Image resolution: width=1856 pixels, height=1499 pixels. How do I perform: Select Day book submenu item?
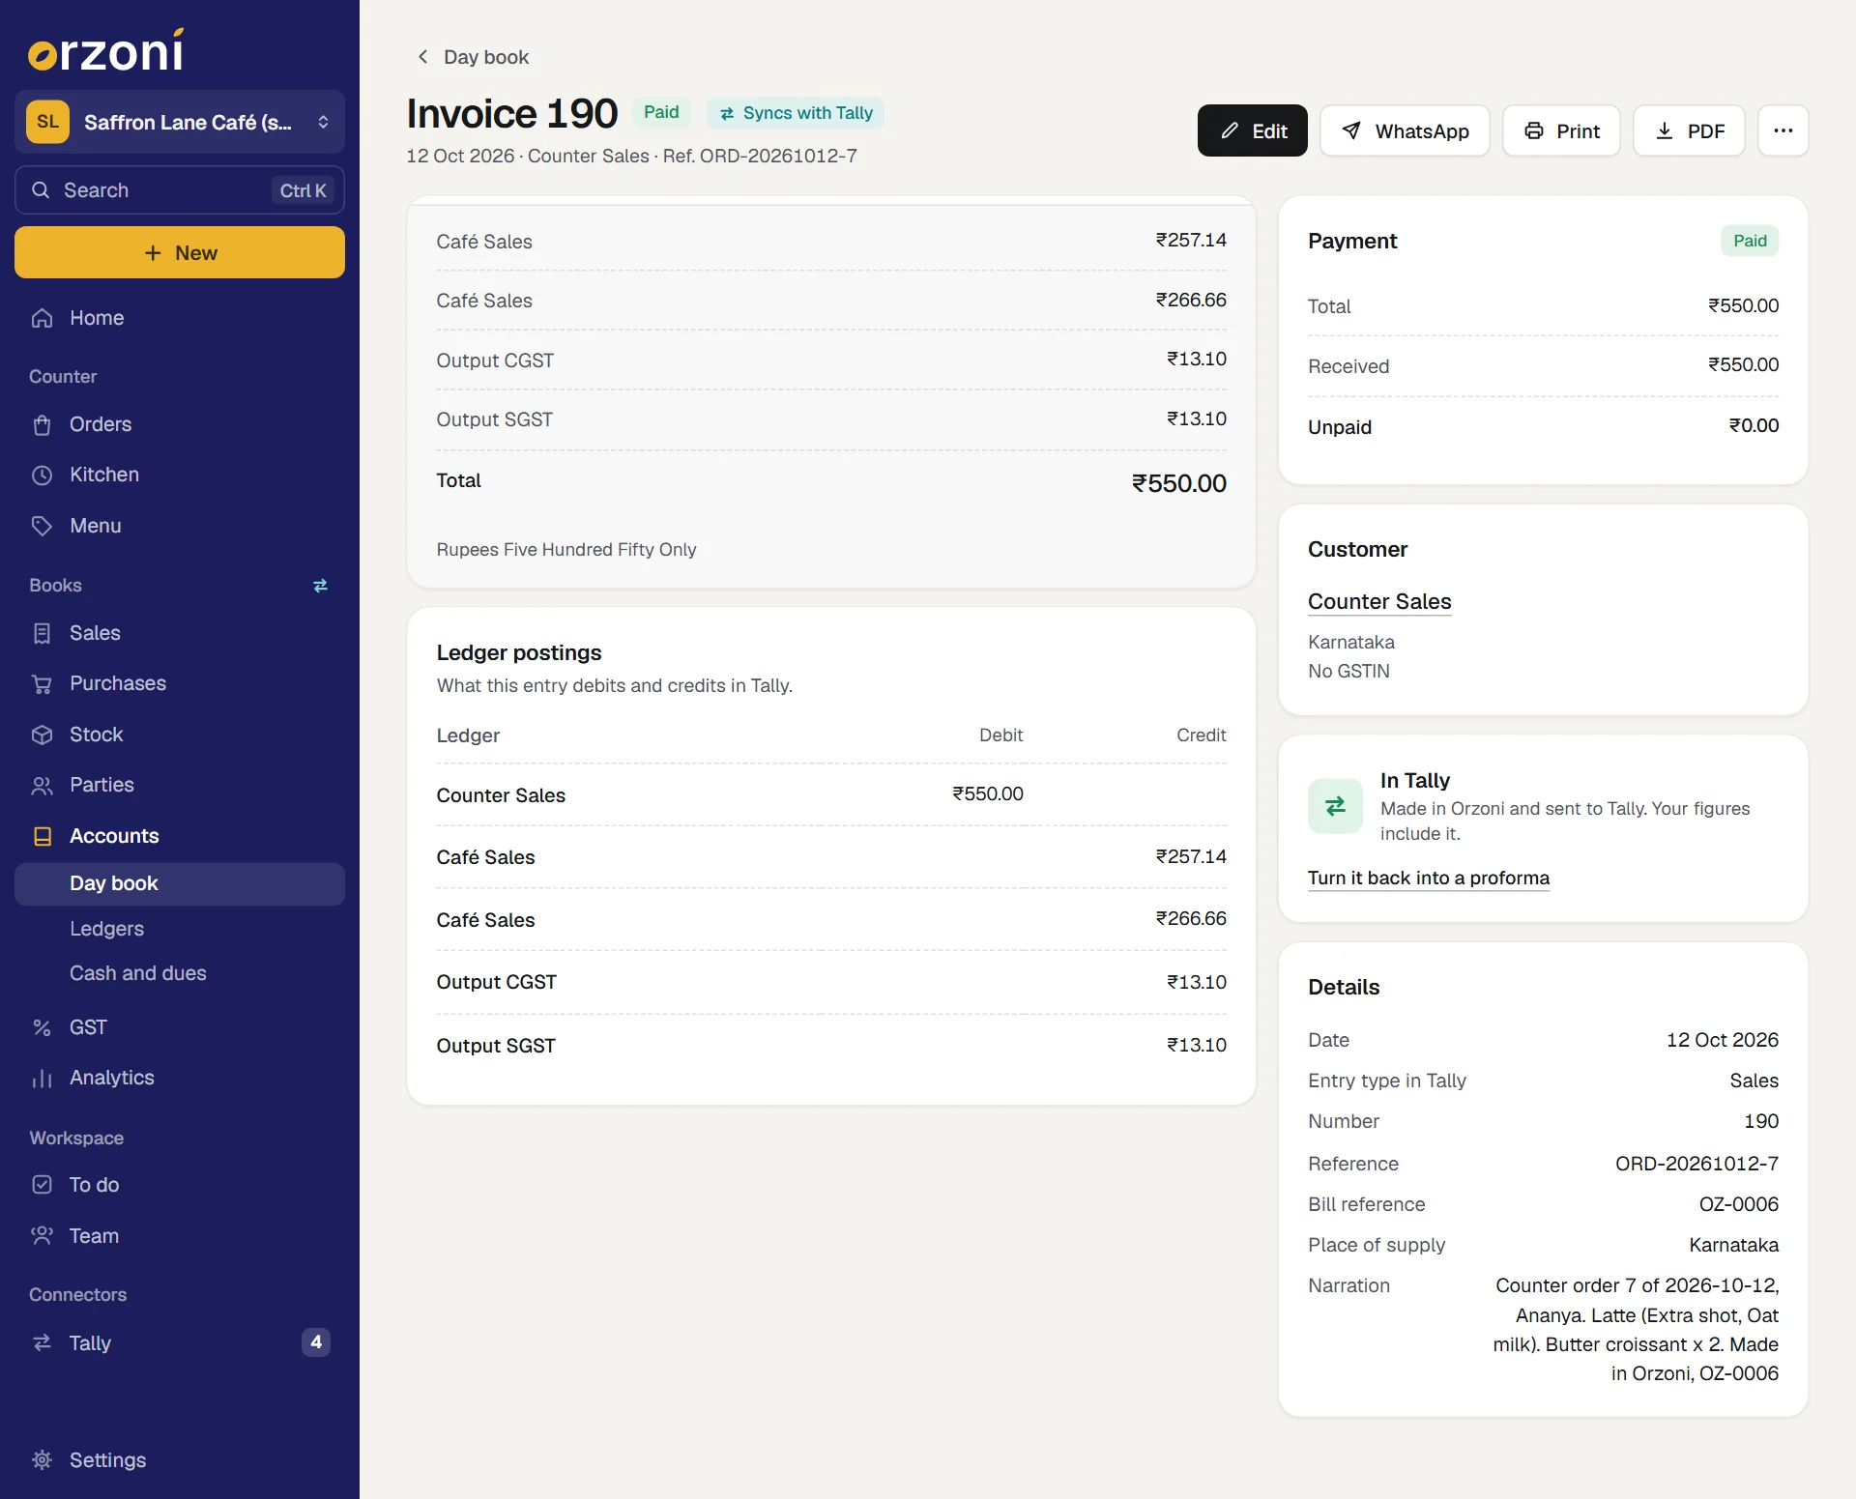pyautogui.click(x=180, y=883)
